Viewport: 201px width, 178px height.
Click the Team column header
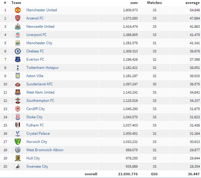pyautogui.click(x=16, y=3)
